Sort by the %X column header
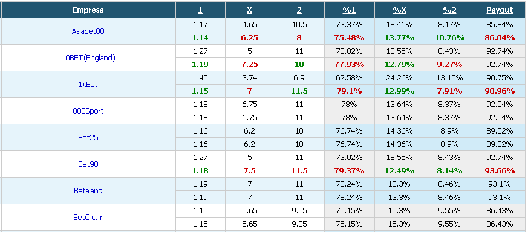This screenshot has height=232, width=528. (399, 10)
